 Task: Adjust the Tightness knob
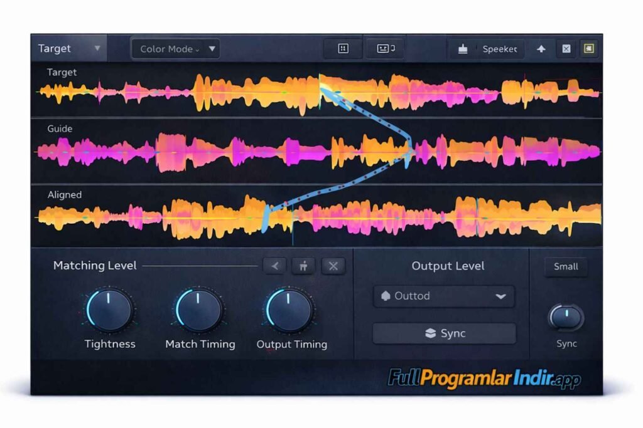click(x=111, y=311)
